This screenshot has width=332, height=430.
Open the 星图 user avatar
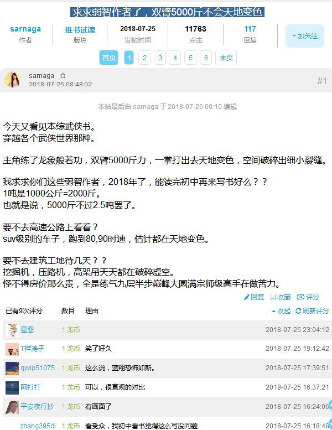click(12, 330)
